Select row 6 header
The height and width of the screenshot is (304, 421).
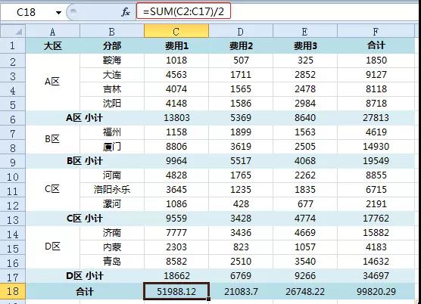point(13,118)
